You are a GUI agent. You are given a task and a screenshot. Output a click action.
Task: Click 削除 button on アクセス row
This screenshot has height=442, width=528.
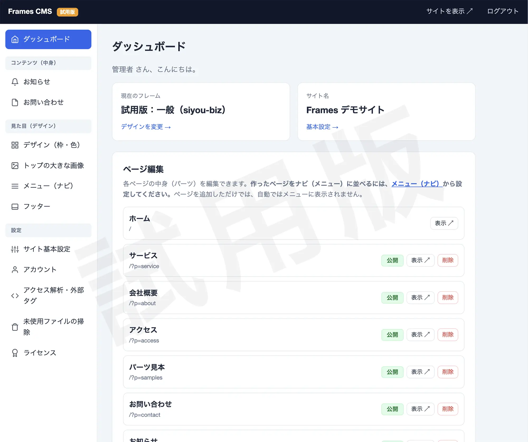pyautogui.click(x=448, y=335)
